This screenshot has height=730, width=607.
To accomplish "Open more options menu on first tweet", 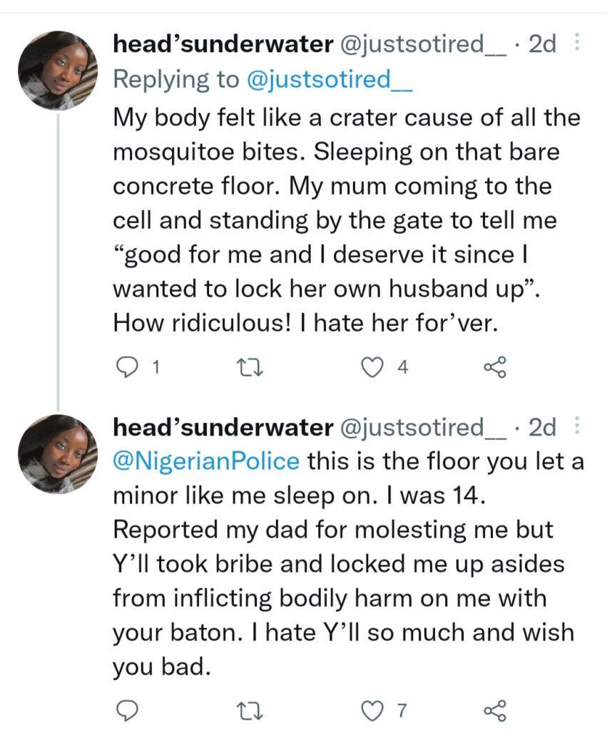I will (577, 43).
